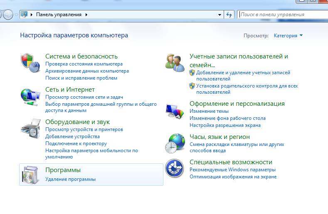The width and height of the screenshot is (328, 214).
Task: Click Установка родительского контроля для всех пользователей
Action: (x=247, y=89)
